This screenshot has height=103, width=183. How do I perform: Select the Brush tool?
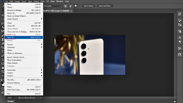click(3, 35)
